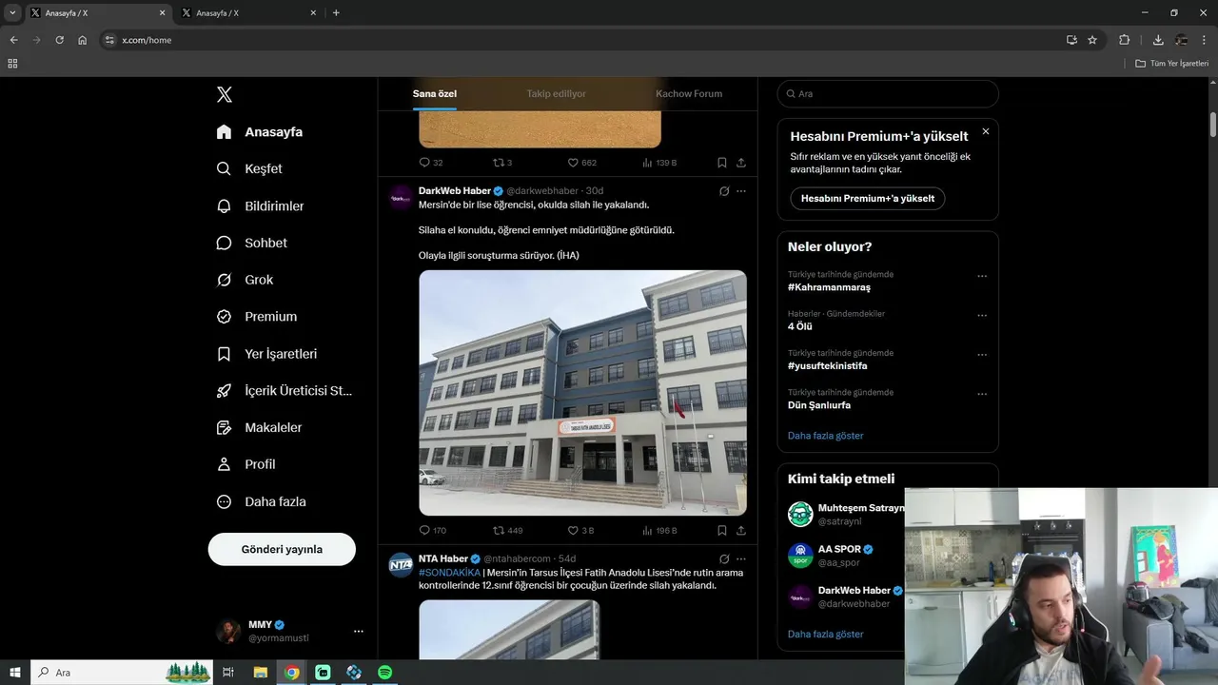
Task: Share the DarkWeb Haber post
Action: [741, 530]
